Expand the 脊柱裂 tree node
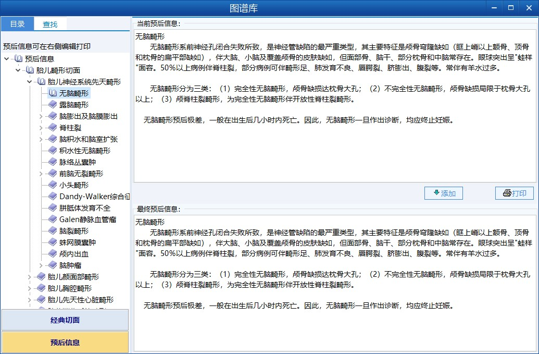 (41, 128)
